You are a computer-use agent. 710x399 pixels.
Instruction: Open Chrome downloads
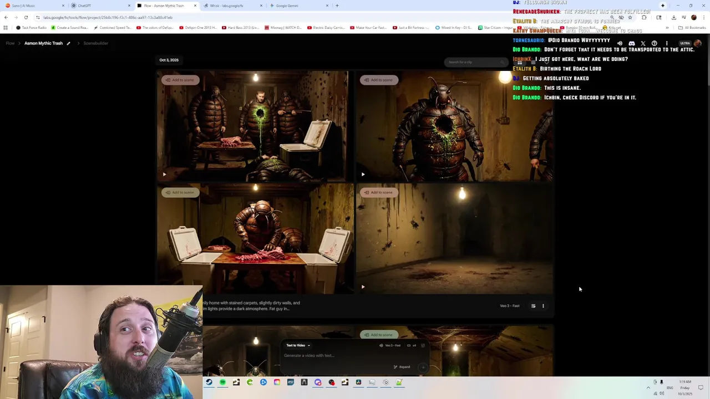pos(673,17)
